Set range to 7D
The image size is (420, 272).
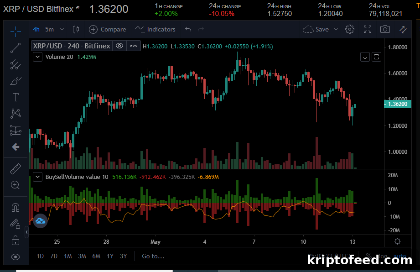pos(54,256)
